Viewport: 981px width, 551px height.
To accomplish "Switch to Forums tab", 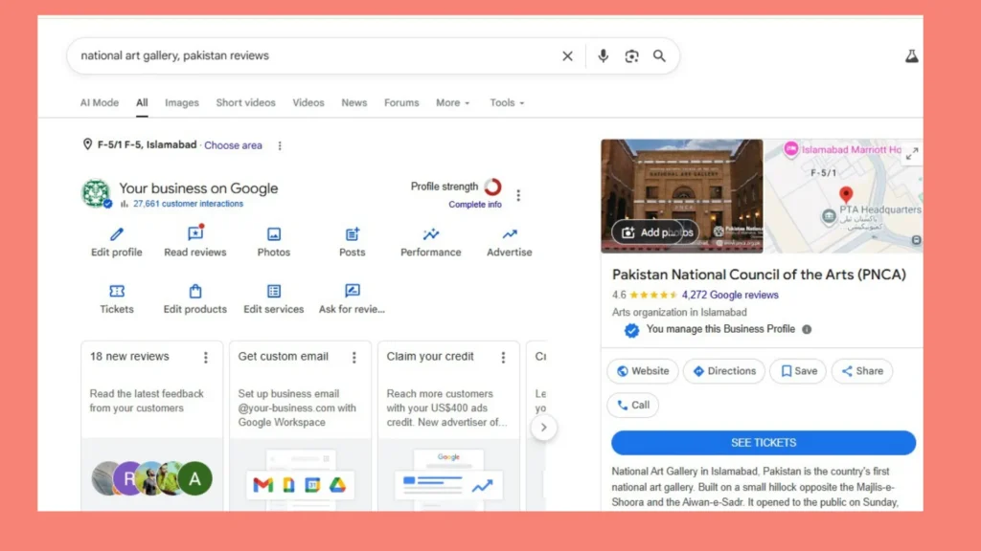I will (401, 103).
